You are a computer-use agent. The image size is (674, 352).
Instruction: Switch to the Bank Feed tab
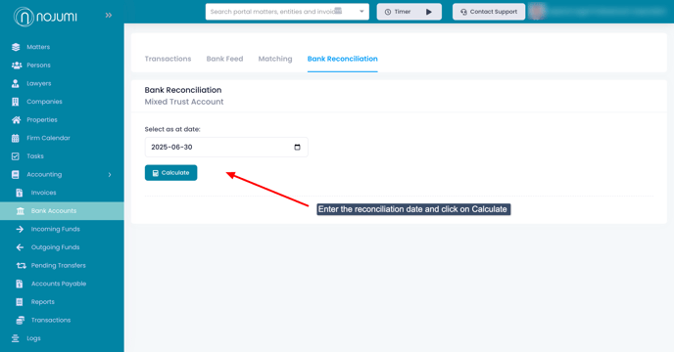224,59
